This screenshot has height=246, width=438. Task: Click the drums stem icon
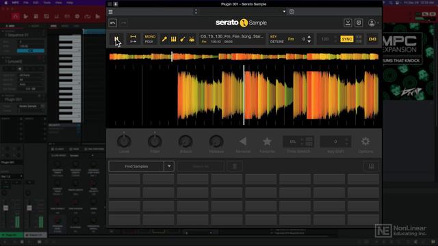(x=192, y=40)
